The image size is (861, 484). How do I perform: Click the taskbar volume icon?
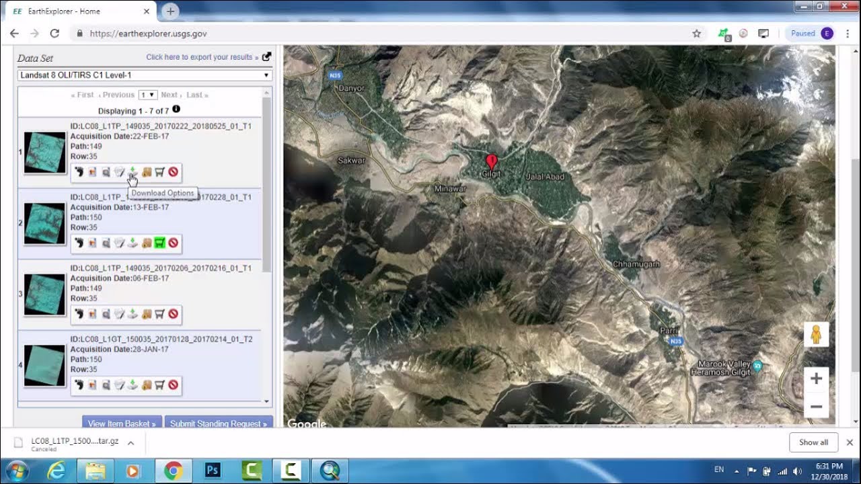(797, 471)
